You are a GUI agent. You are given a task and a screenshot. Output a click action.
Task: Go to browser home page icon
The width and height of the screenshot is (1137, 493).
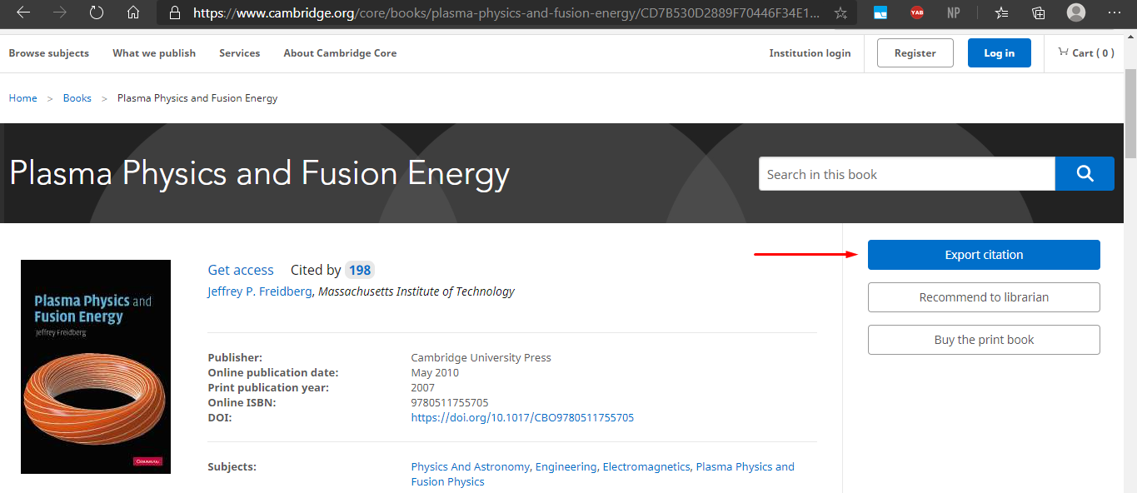click(x=133, y=12)
